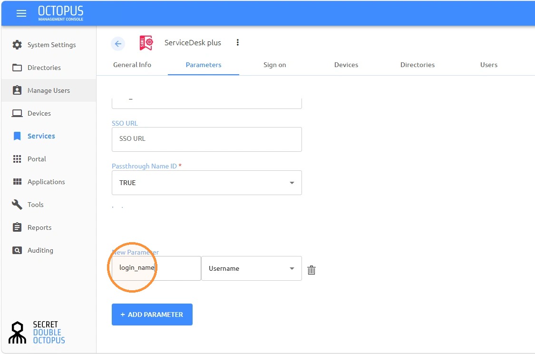Open the Username parameter value dropdown
Image resolution: width=535 pixels, height=354 pixels.
pyautogui.click(x=252, y=268)
